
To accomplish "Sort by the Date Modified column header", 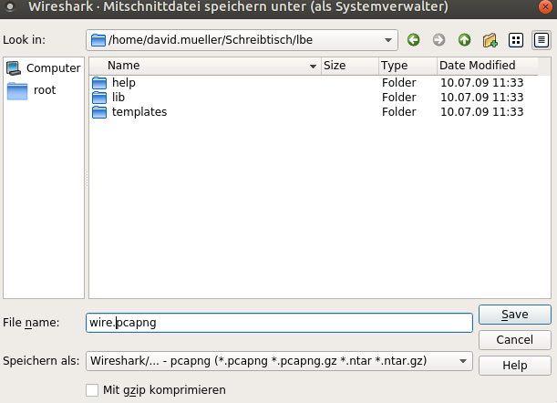I will (487, 66).
